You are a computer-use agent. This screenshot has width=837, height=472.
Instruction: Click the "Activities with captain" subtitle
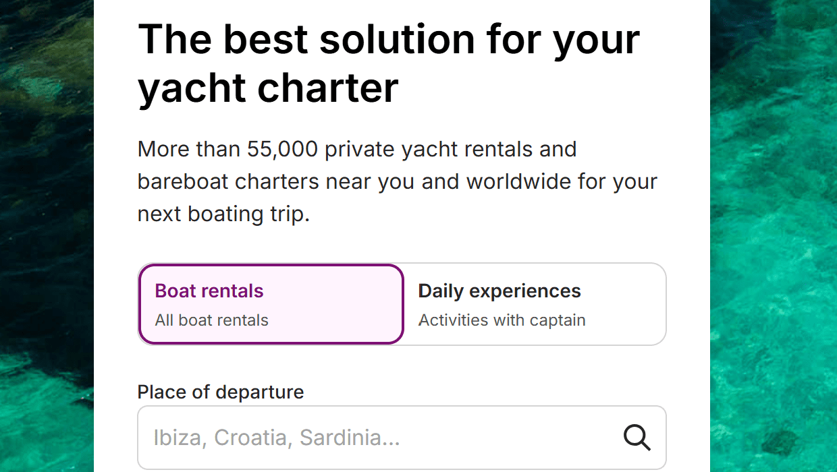502,320
